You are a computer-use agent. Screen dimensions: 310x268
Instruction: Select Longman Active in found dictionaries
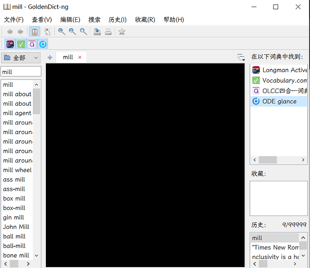279,70
